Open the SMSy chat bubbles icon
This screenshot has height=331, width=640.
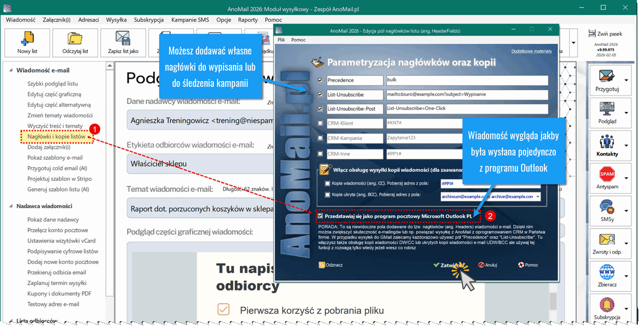607,207
